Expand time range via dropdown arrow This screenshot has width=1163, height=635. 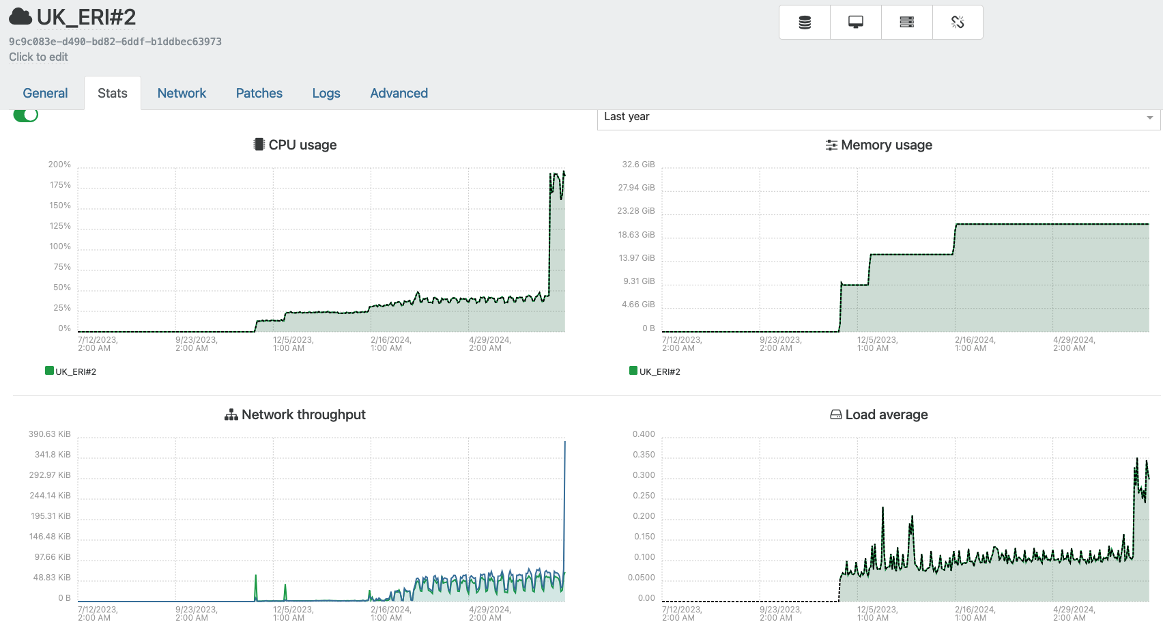click(x=1150, y=118)
